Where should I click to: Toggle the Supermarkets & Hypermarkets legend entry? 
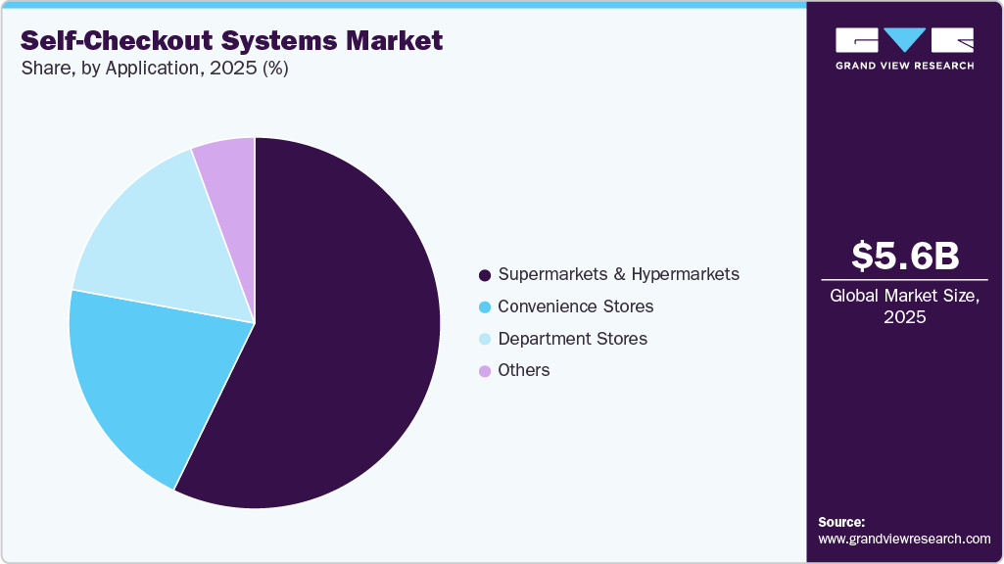point(619,274)
